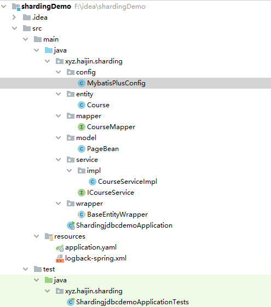Expand the .idea folder

pos(14,18)
